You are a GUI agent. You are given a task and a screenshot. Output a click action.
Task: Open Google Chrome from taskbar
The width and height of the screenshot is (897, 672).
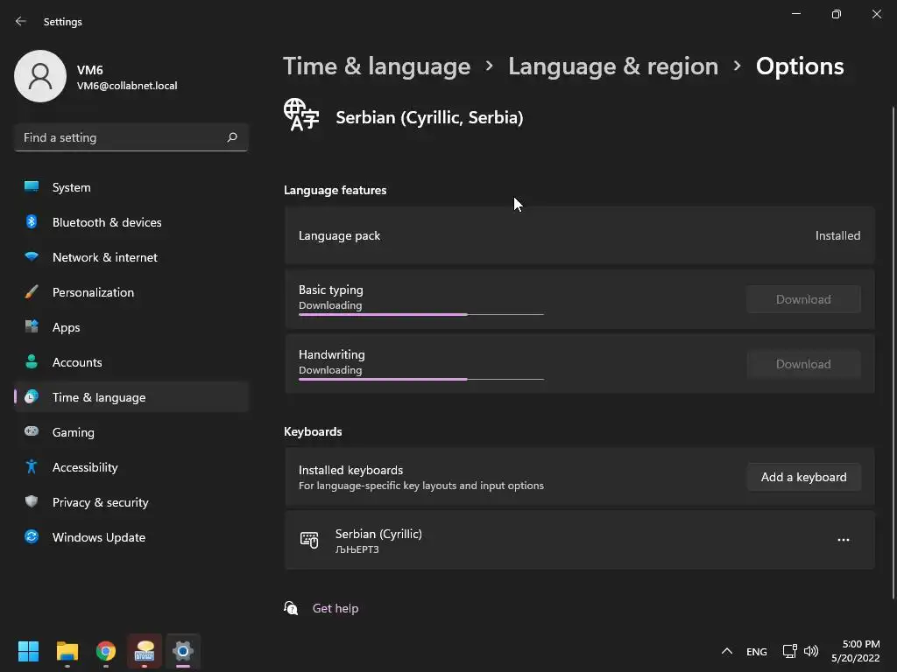pyautogui.click(x=106, y=651)
